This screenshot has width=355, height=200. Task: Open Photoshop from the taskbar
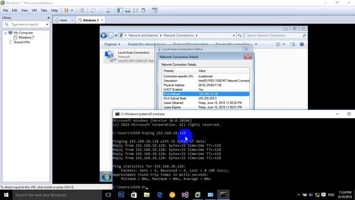[121, 195]
